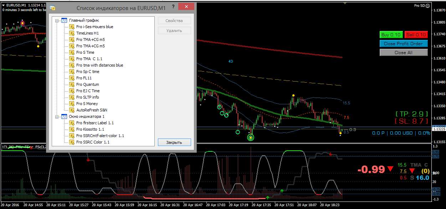Click the gray Close All button
The image size is (446, 209).
(404, 52)
